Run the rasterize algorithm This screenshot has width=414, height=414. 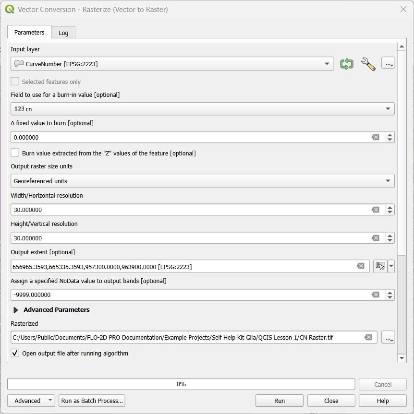[x=280, y=401]
